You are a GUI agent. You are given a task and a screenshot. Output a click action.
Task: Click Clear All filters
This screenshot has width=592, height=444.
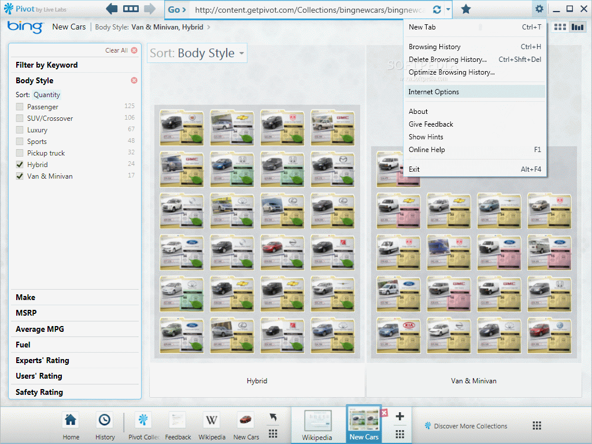121,50
